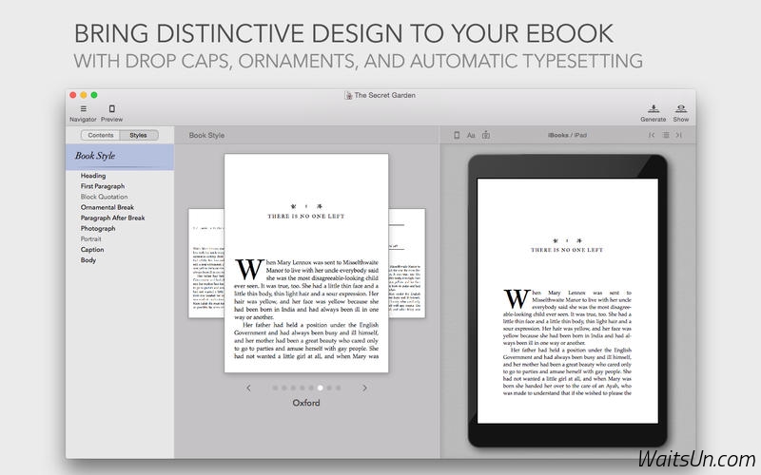The width and height of the screenshot is (761, 475).
Task: Switch to the Contents tab
Action: point(101,135)
